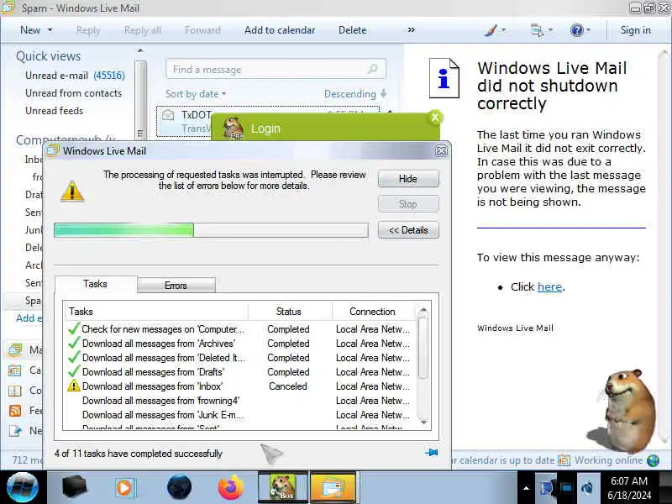Click Windows Live Mail taskbar button
672x504 pixels.
point(333,487)
